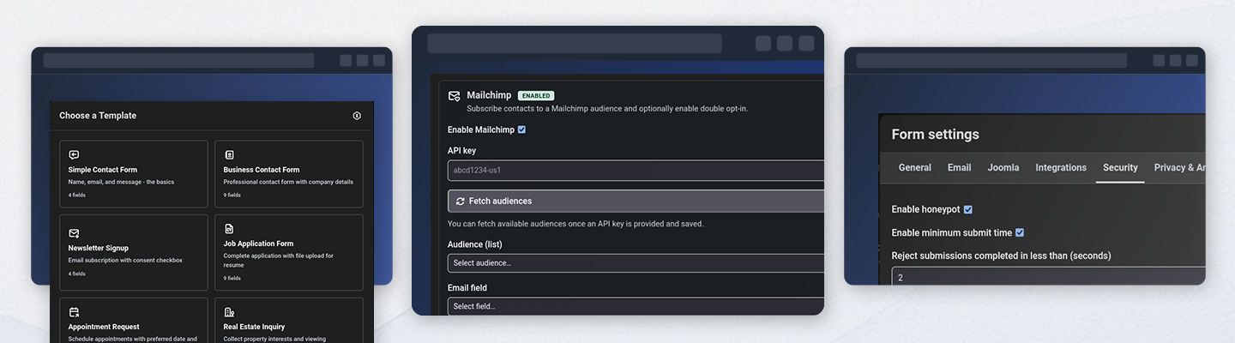Click the Simple Contact Form chat icon
Screen dimensions: 1235x343
point(74,155)
